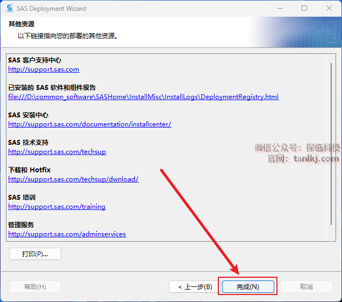The image size is (342, 302).
Task: Select the 'SAS 安装中心' heading text
Action: (28, 115)
